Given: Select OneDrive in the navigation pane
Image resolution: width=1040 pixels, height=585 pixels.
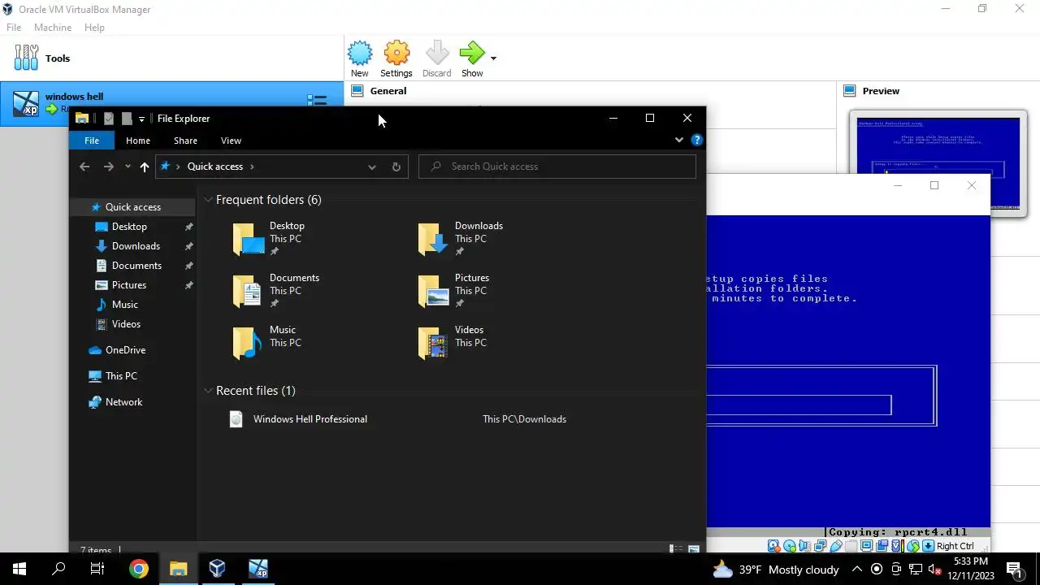Looking at the screenshot, I should [x=125, y=350].
